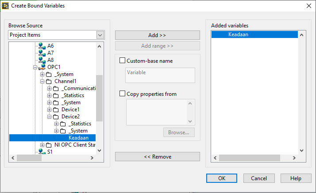Viewport: 316px width, 193px height.
Task: Click the LabVIEW icon in title bar
Action: coord(5,6)
